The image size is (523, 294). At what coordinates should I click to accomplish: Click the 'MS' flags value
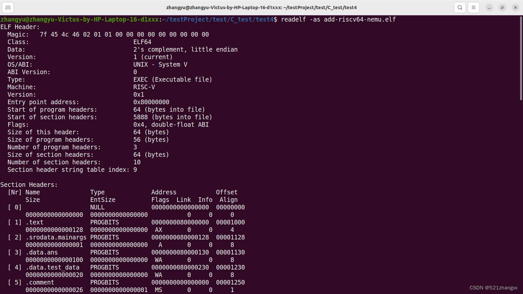pos(159,290)
